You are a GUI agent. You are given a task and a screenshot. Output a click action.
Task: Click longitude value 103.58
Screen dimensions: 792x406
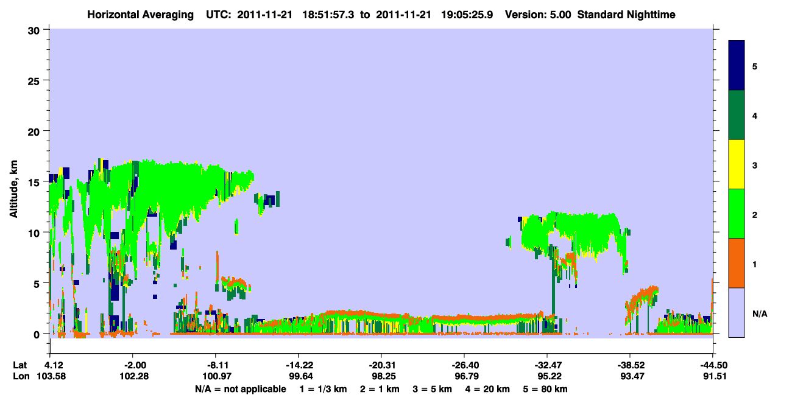point(50,376)
